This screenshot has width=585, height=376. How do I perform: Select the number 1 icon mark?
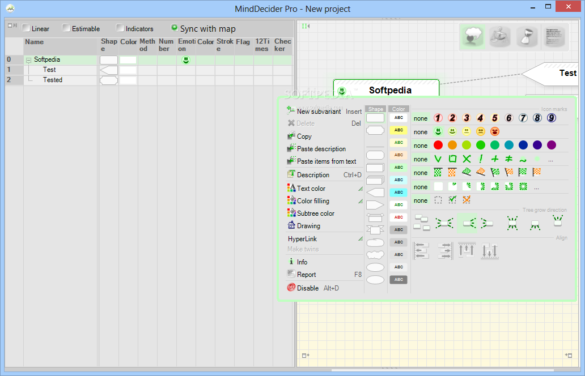point(438,118)
